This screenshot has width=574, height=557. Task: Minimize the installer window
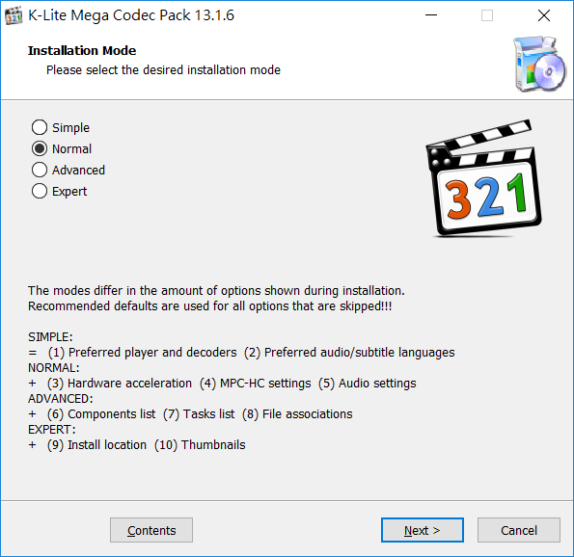coord(431,15)
